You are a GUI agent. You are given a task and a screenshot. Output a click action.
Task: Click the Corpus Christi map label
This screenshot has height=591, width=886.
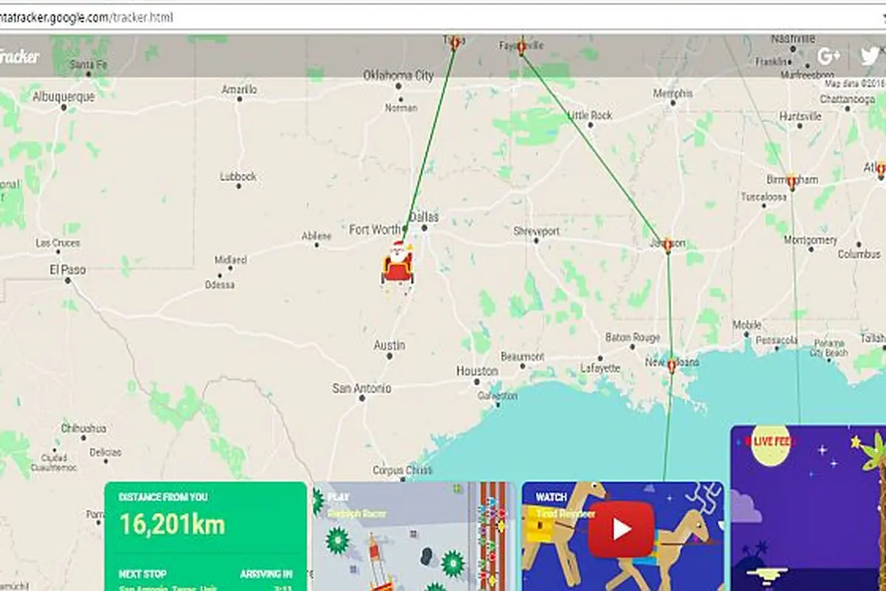point(402,471)
